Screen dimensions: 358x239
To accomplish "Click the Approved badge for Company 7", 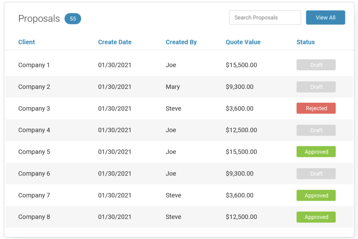I will (316, 195).
